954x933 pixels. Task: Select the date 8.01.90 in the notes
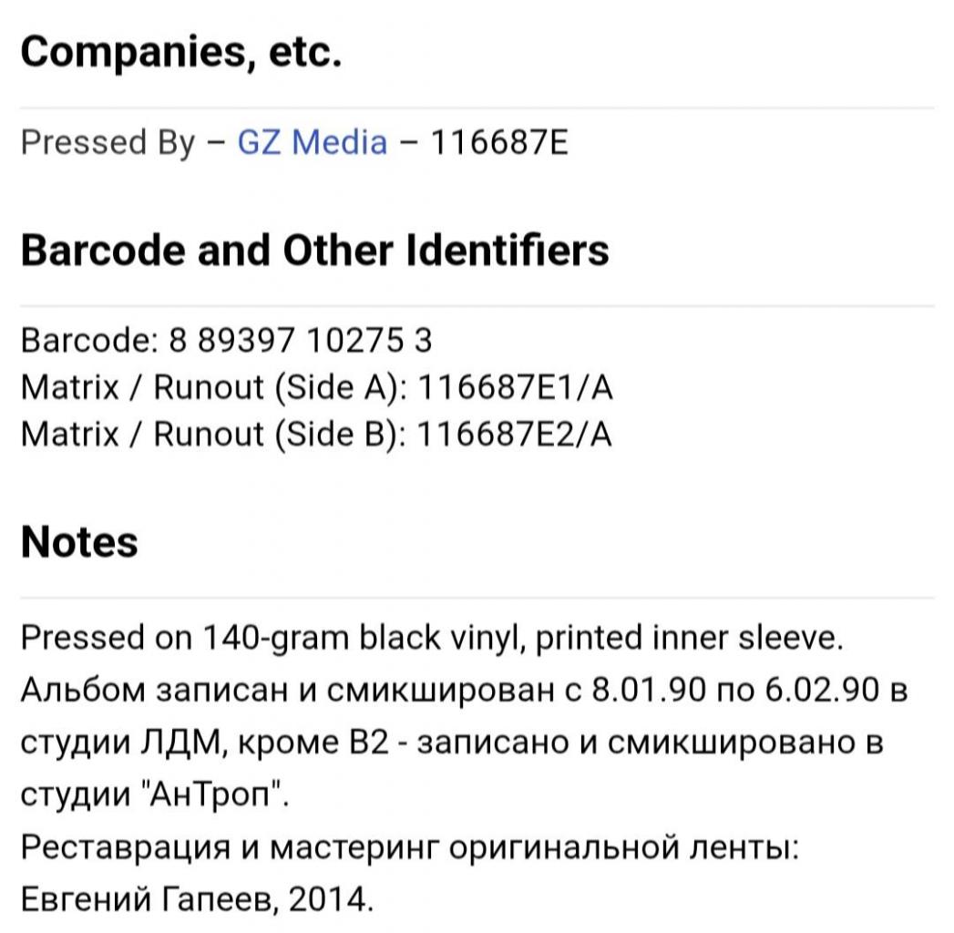coord(649,690)
